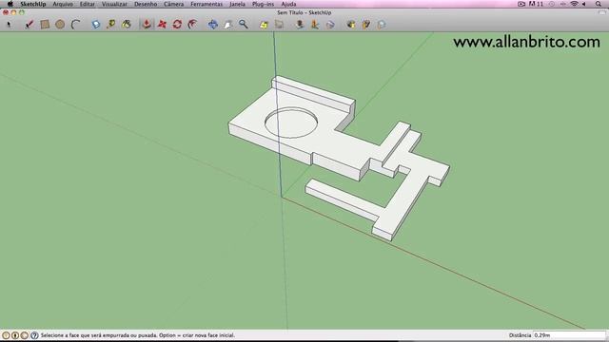Click the Adobe icon in menu bar
Viewport: 609px width, 342px height.
[x=532, y=4]
